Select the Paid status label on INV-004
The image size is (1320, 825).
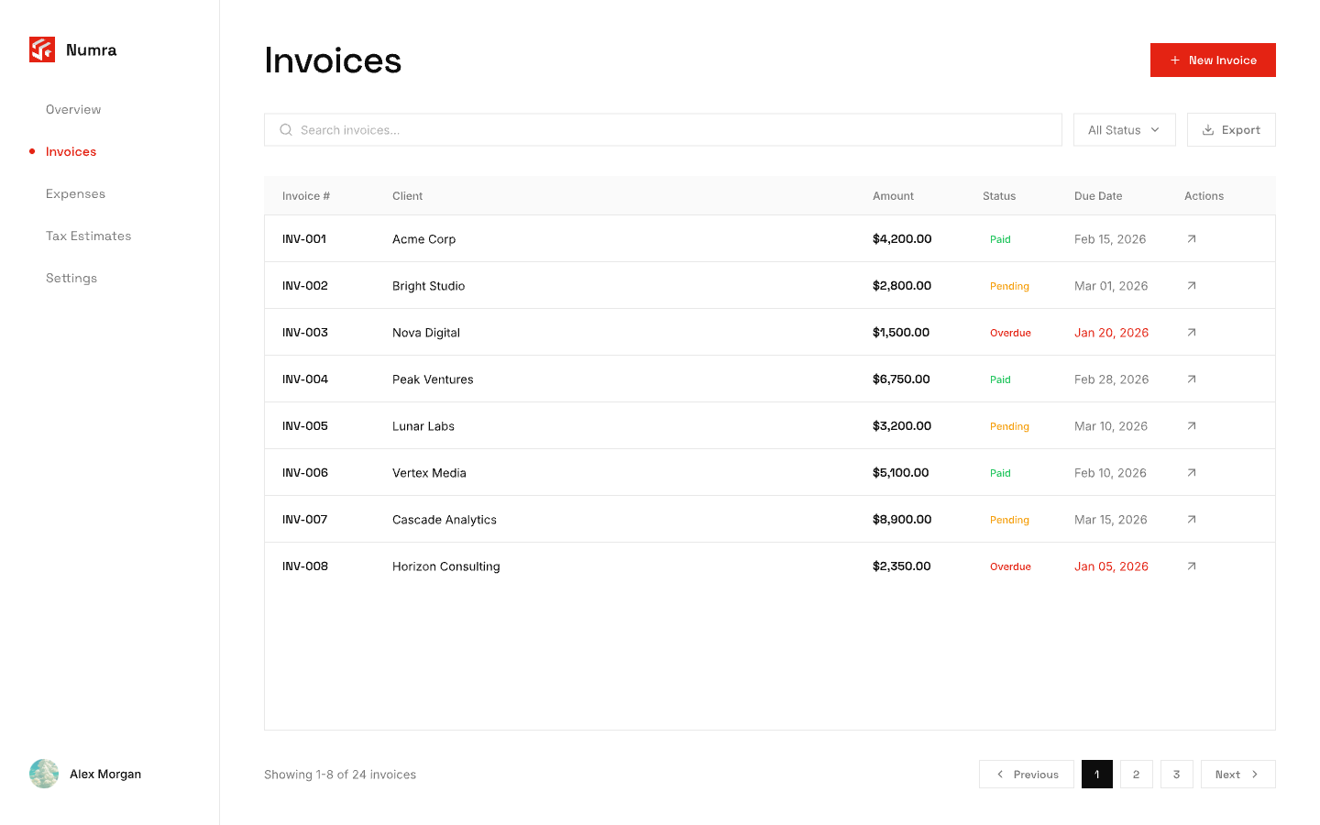click(1000, 379)
